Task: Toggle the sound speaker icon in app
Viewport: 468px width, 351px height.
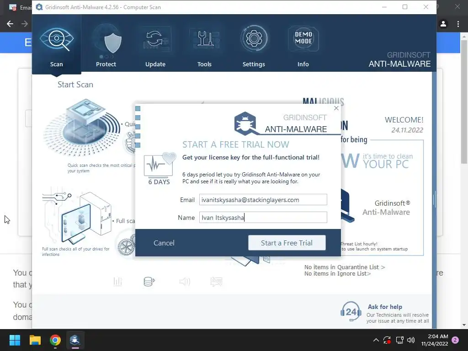Action: (x=185, y=282)
